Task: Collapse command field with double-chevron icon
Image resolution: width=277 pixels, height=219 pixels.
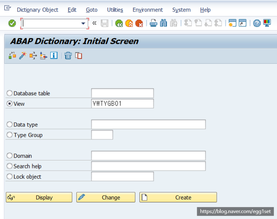Action: [94, 23]
